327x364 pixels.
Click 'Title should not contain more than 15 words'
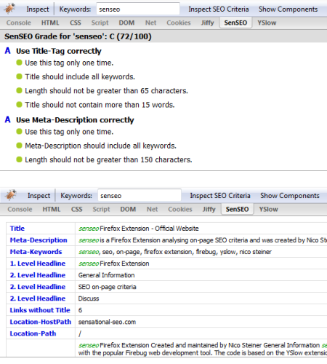100,105
